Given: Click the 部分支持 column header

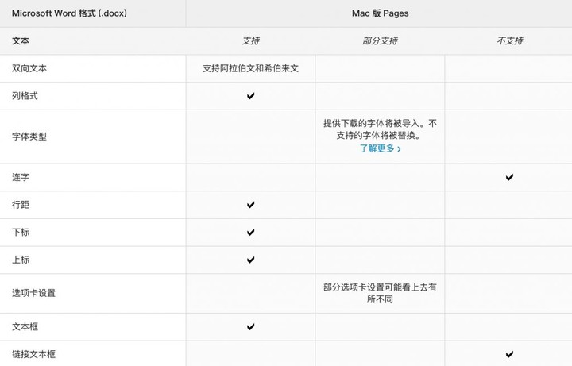Looking at the screenshot, I should [380, 40].
